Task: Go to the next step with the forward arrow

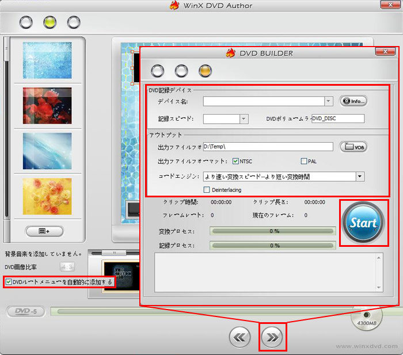Action: [272, 337]
